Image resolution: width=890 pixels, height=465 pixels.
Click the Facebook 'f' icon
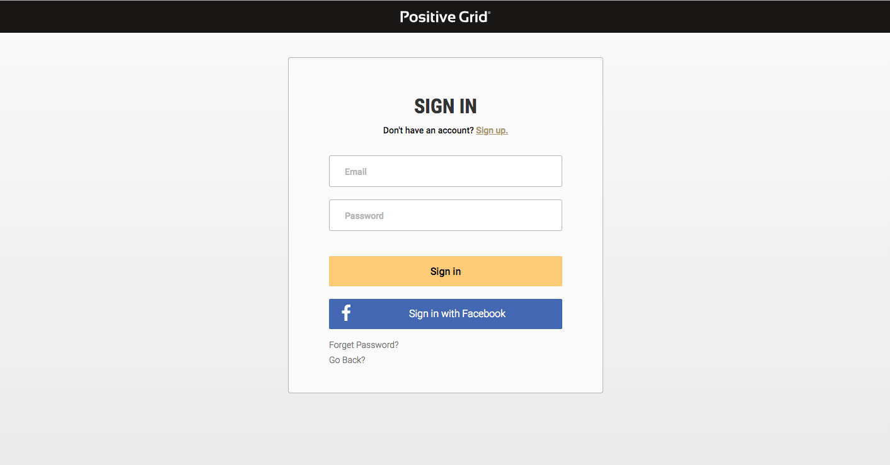click(346, 313)
